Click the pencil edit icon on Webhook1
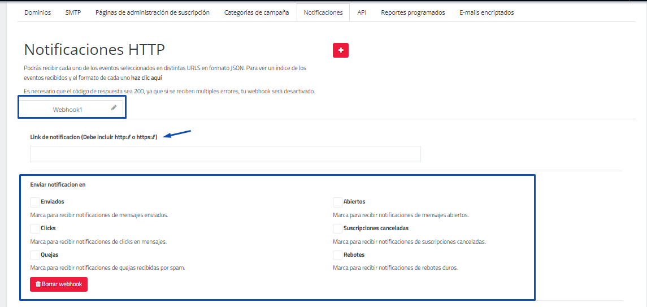The width and height of the screenshot is (647, 307). click(x=114, y=107)
